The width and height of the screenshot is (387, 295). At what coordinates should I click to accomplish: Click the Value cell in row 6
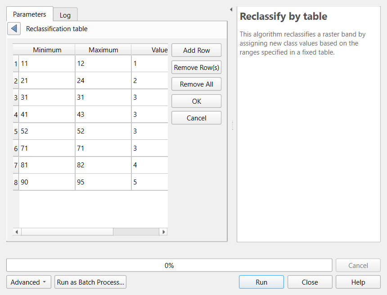tap(150, 148)
